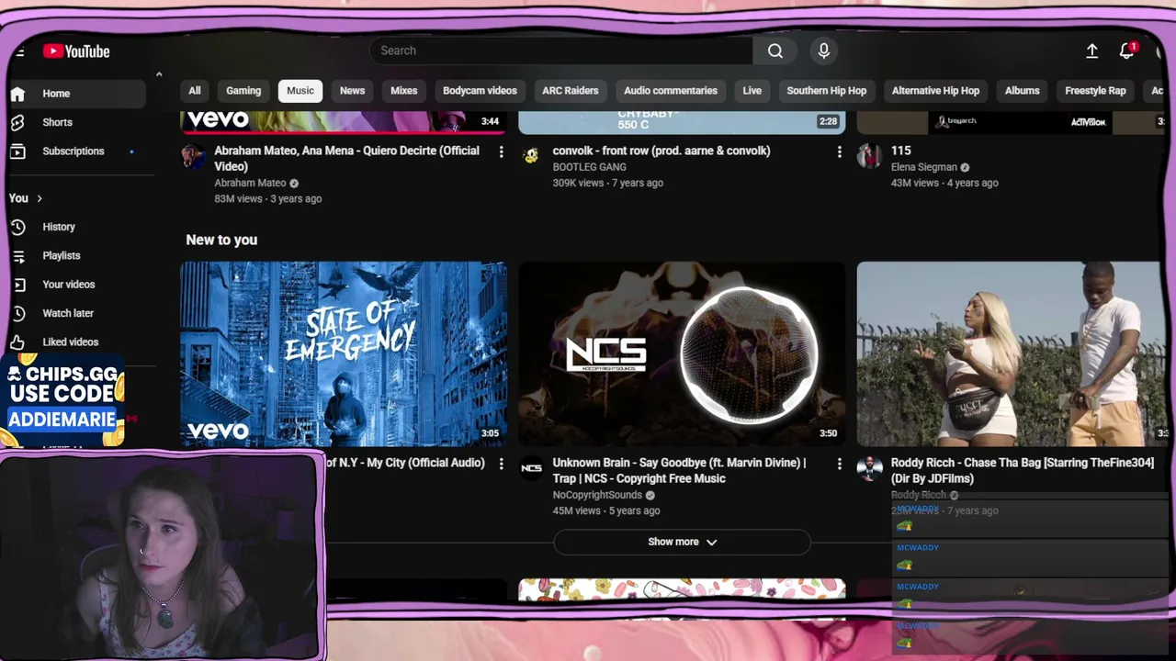Open the YouTube logo home link
Viewport: 1176px width, 661px height.
click(76, 51)
